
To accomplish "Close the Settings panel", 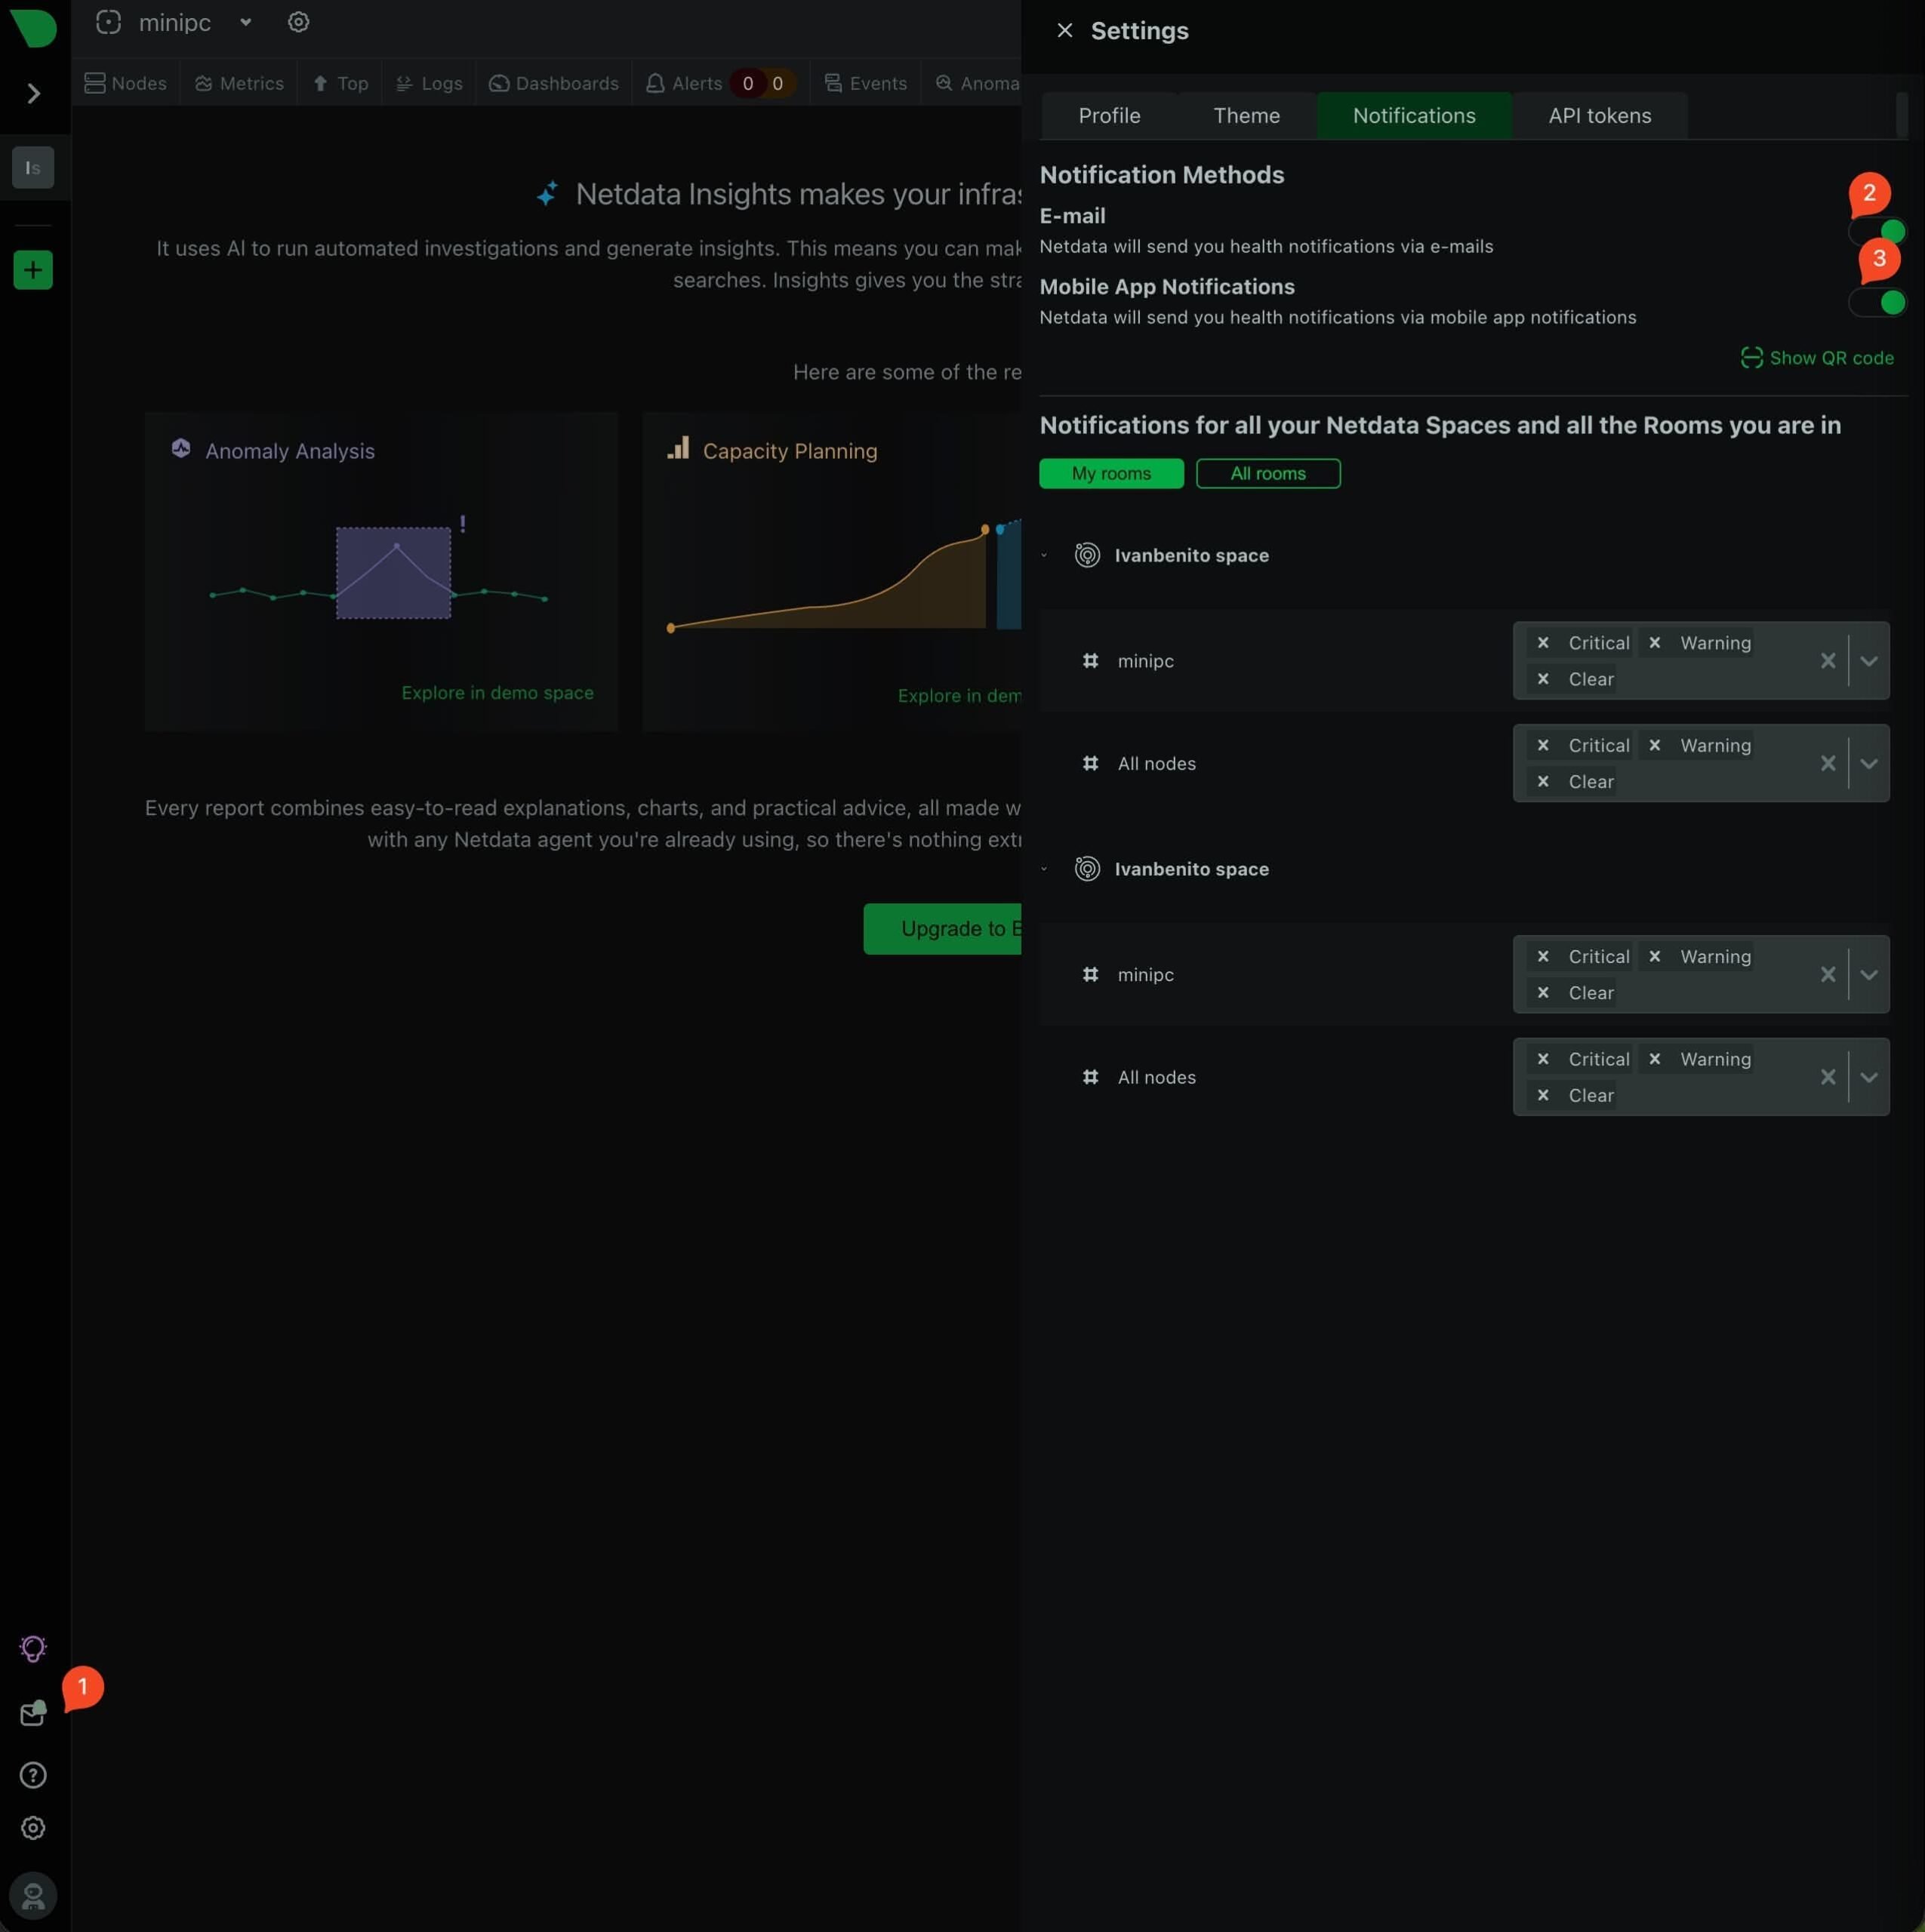I will click(x=1064, y=31).
